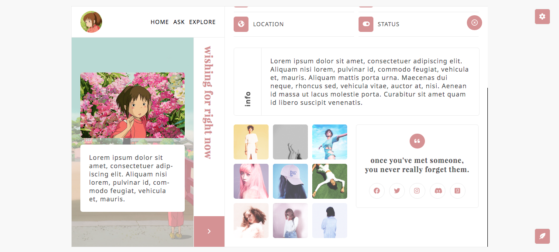
Task: Click the right chevron arrow button
Action: (x=209, y=231)
